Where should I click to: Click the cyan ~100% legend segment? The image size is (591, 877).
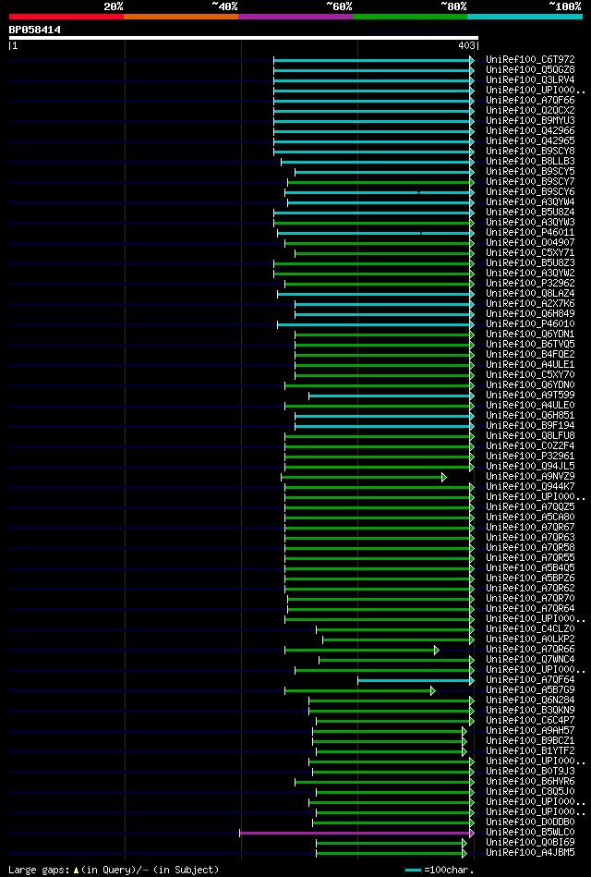[x=525, y=17]
